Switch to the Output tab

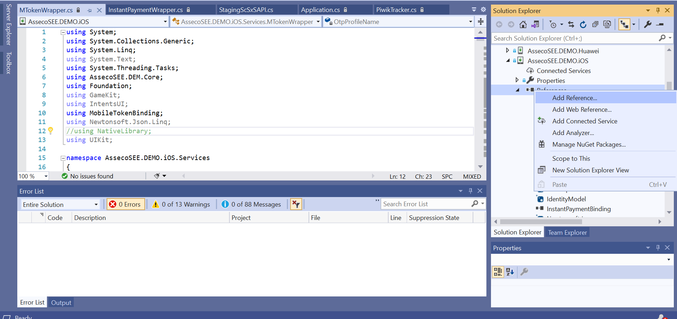[x=61, y=302]
